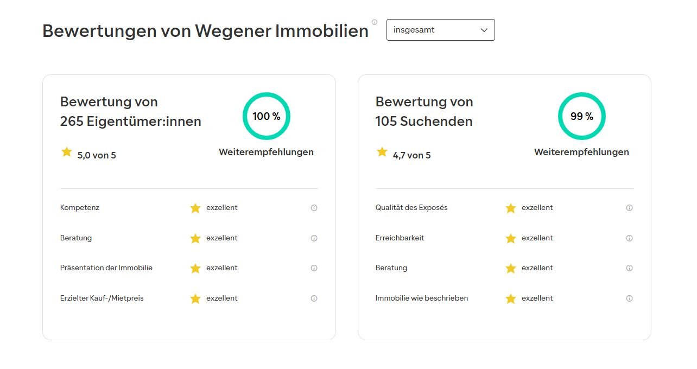
Task: Click the Kompetenz exzellent star
Action: pos(195,208)
